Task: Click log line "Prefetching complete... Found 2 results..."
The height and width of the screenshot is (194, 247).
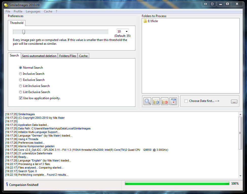Action: point(37,175)
